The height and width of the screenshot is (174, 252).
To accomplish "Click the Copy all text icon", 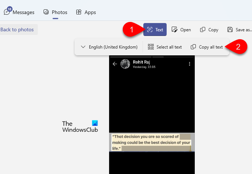I will coord(193,47).
